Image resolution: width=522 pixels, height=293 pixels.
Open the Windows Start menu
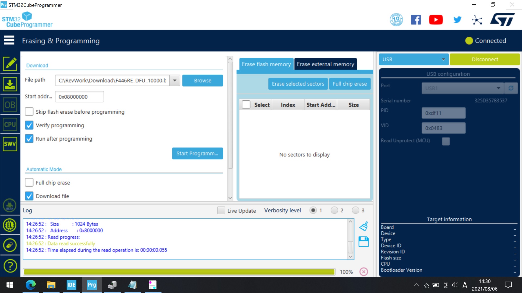pos(10,285)
